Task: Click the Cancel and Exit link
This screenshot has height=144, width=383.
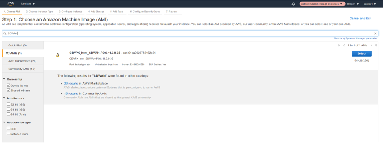Action: tap(360, 19)
